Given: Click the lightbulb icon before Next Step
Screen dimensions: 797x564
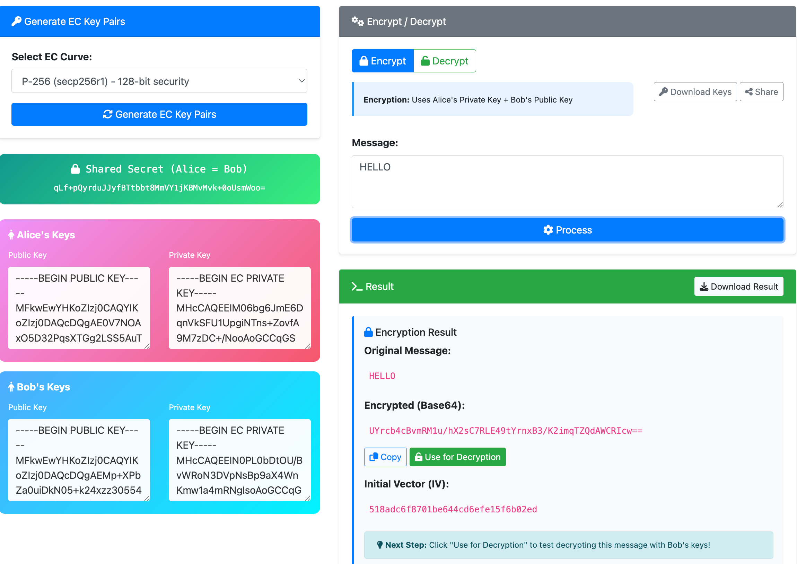Looking at the screenshot, I should pos(379,545).
